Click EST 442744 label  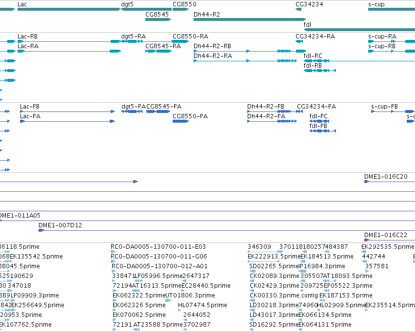tap(374, 257)
